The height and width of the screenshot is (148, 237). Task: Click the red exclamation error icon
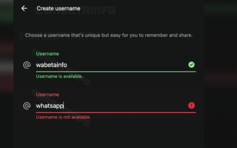(191, 106)
